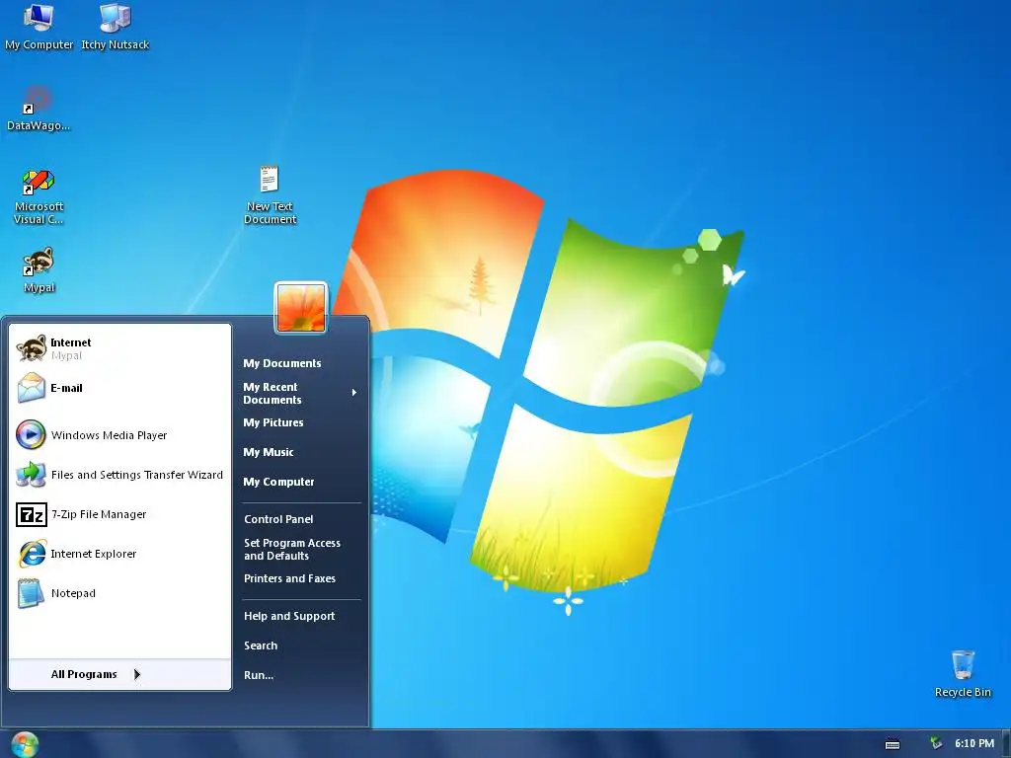This screenshot has width=1011, height=758.
Task: Select the Itchy Nutsack desktop icon
Action: click(x=115, y=27)
